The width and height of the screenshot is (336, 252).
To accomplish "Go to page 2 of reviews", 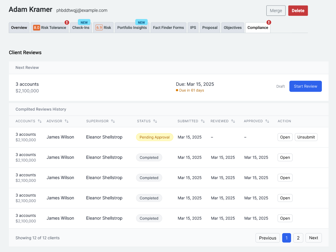I will [x=298, y=238].
